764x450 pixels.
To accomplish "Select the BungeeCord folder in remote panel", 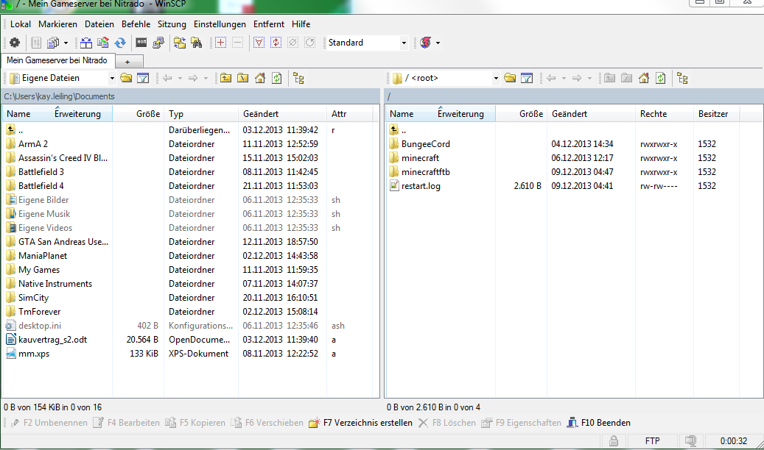I will coord(425,144).
